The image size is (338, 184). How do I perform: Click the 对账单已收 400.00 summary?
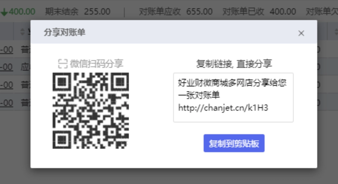coord(259,12)
